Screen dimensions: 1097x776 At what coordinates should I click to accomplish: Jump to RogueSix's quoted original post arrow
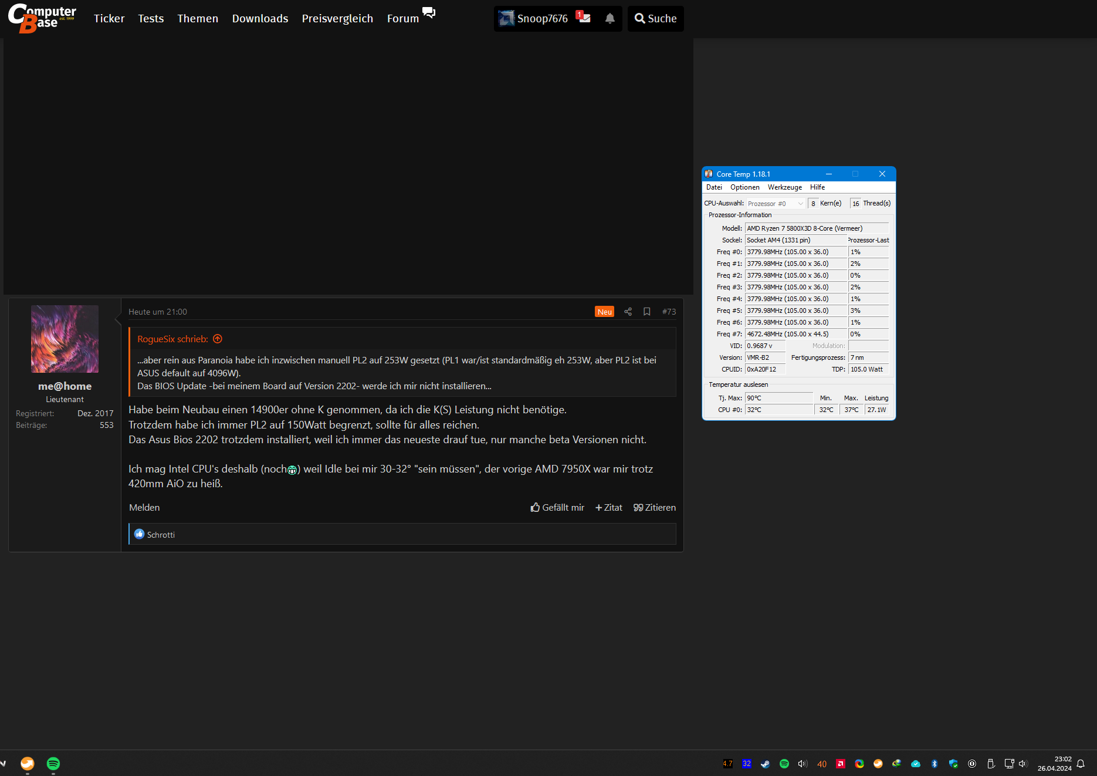[218, 339]
